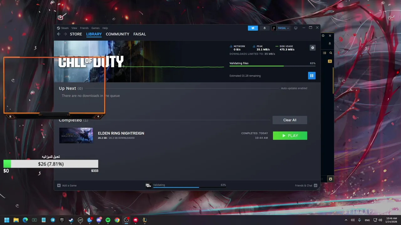This screenshot has height=225, width=401.
Task: Open Steam announcements megaphone button
Action: 253,28
